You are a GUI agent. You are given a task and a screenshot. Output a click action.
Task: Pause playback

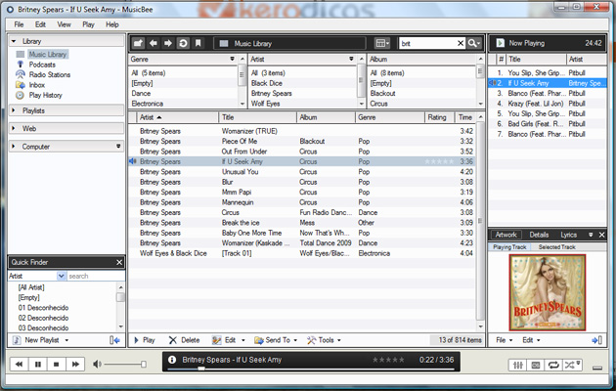[38, 365]
